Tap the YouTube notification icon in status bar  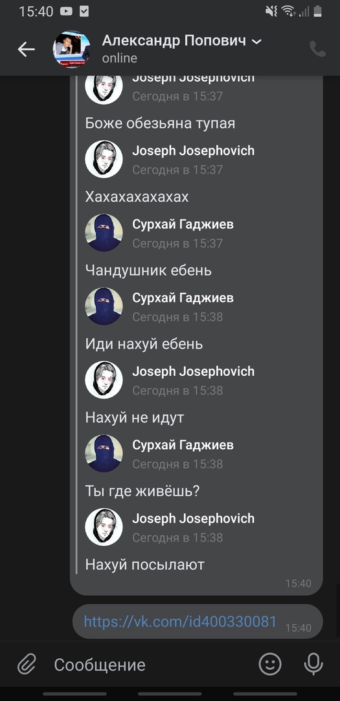65,12
